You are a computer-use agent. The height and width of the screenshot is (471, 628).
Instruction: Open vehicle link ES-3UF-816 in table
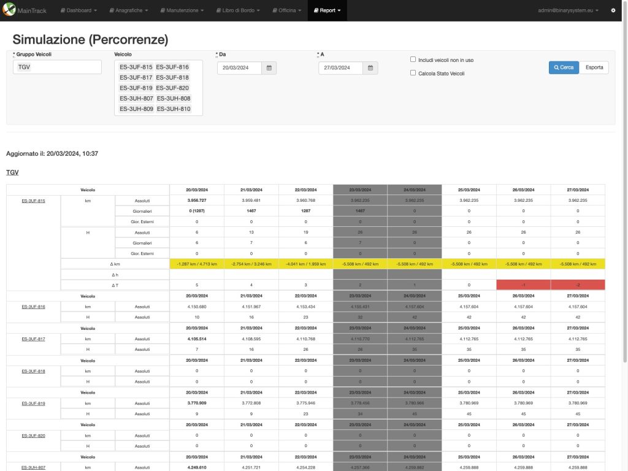[33, 307]
